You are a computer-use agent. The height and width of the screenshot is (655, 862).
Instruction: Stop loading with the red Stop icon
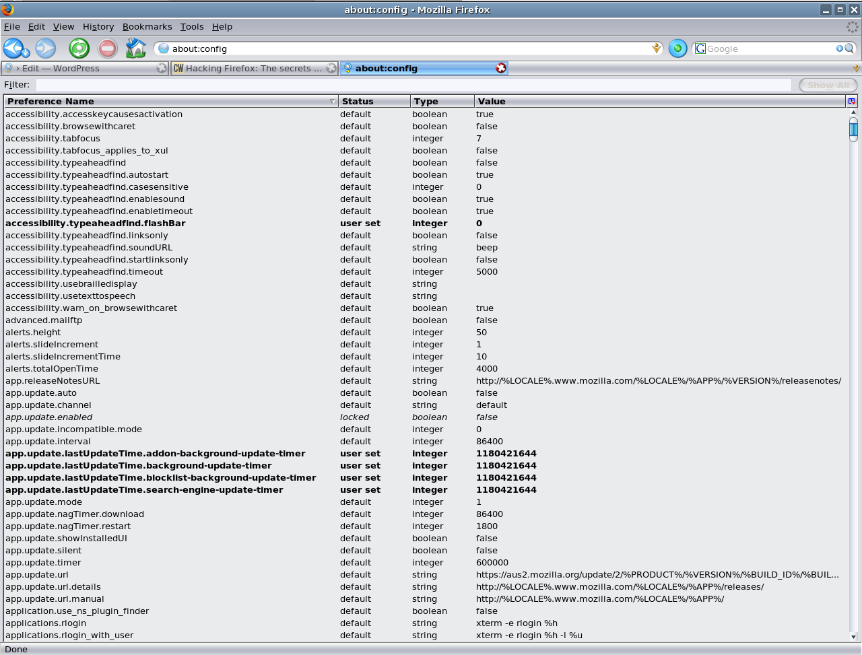pos(108,48)
